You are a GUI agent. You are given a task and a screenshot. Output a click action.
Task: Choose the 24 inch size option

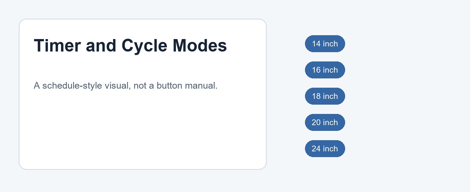(x=325, y=149)
